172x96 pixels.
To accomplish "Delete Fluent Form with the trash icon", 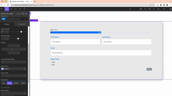I will pos(26,14).
